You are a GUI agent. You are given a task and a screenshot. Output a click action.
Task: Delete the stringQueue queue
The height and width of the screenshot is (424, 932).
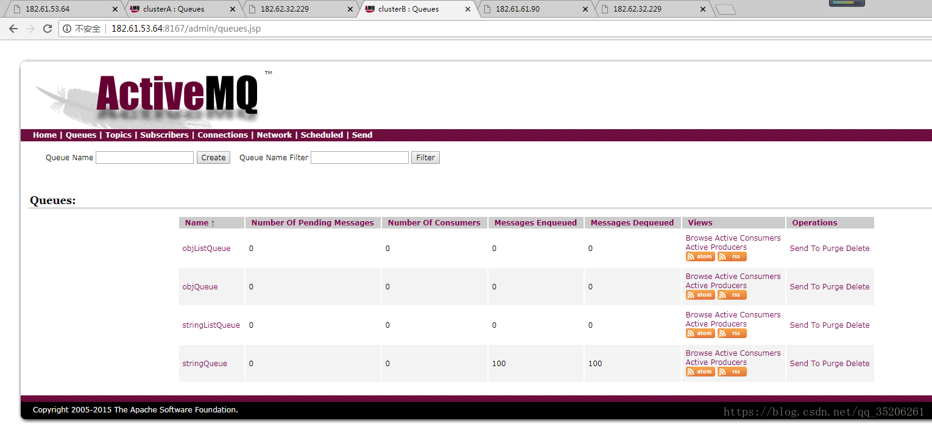click(x=858, y=364)
